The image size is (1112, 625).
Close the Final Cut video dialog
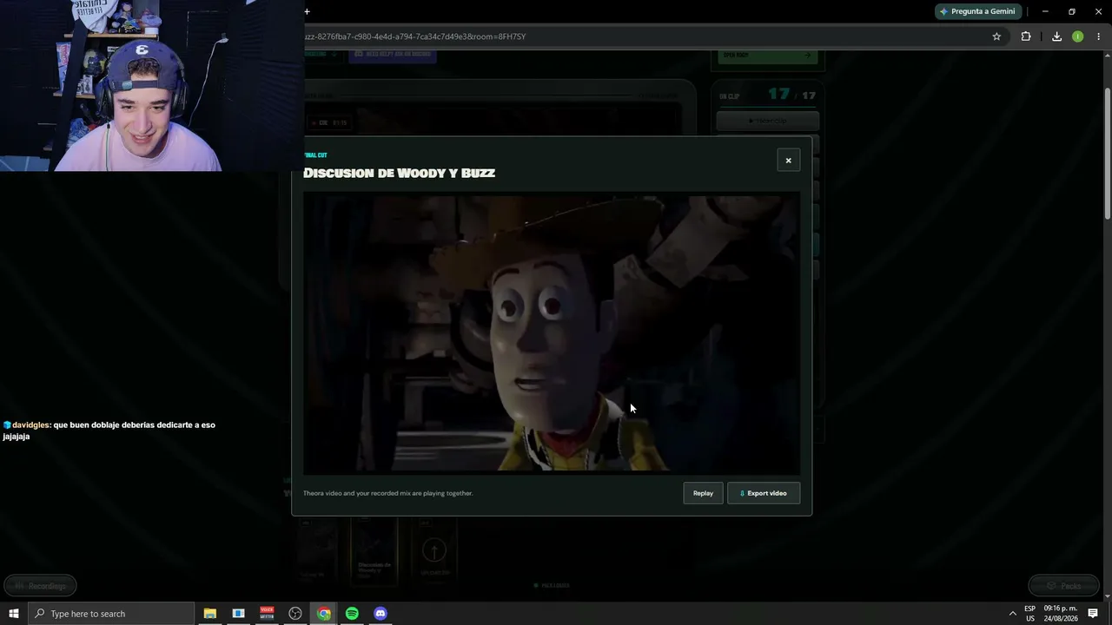click(x=788, y=161)
